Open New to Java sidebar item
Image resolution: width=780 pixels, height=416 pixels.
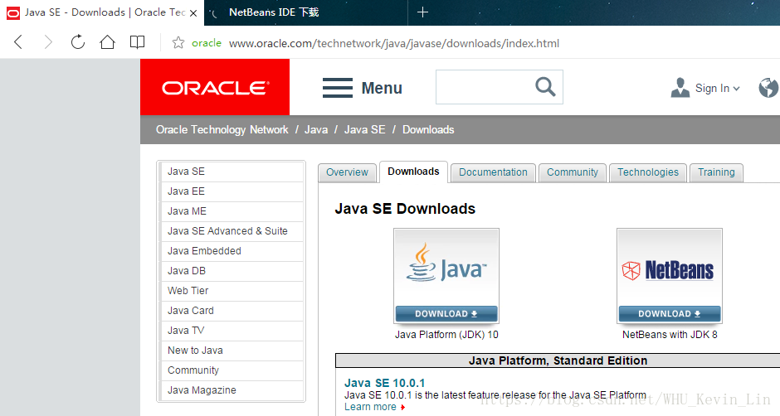(232, 351)
